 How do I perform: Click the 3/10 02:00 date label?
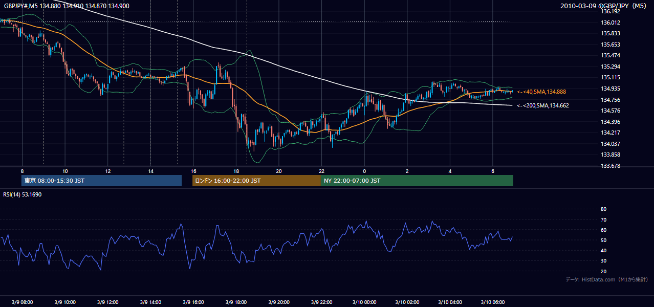407,302
